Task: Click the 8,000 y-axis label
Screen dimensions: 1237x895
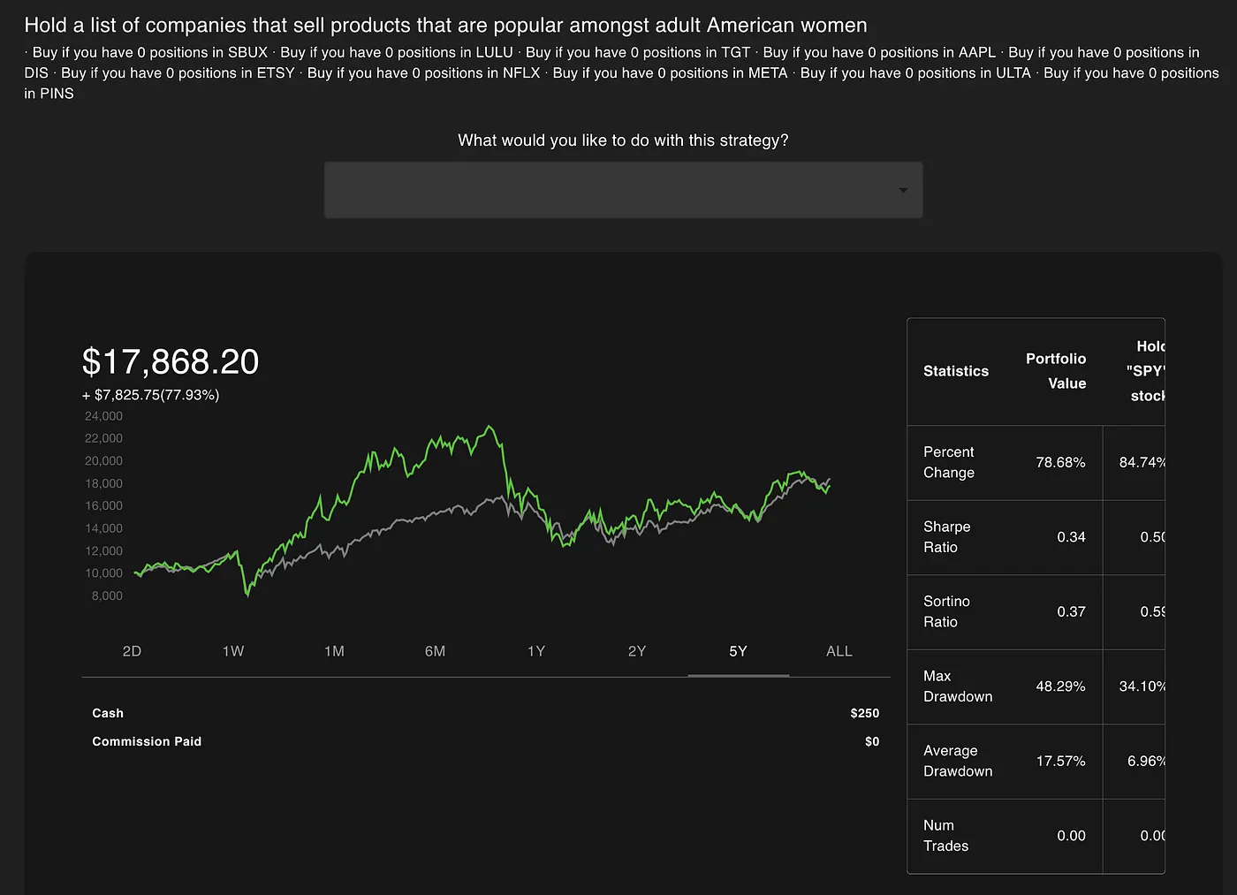Action: (107, 596)
